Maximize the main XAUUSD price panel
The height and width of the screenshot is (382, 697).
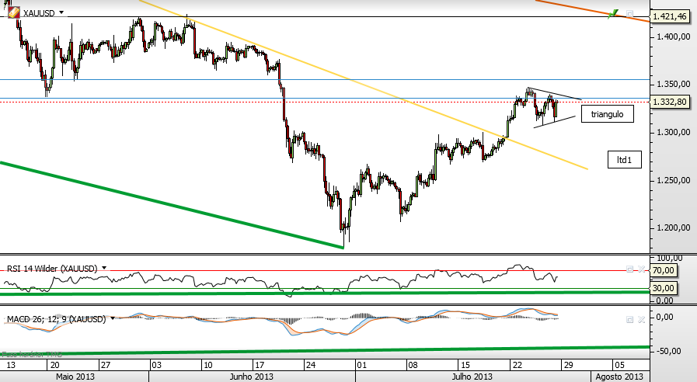click(629, 14)
